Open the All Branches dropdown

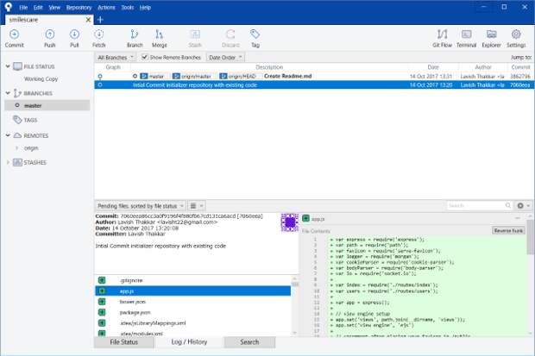116,57
